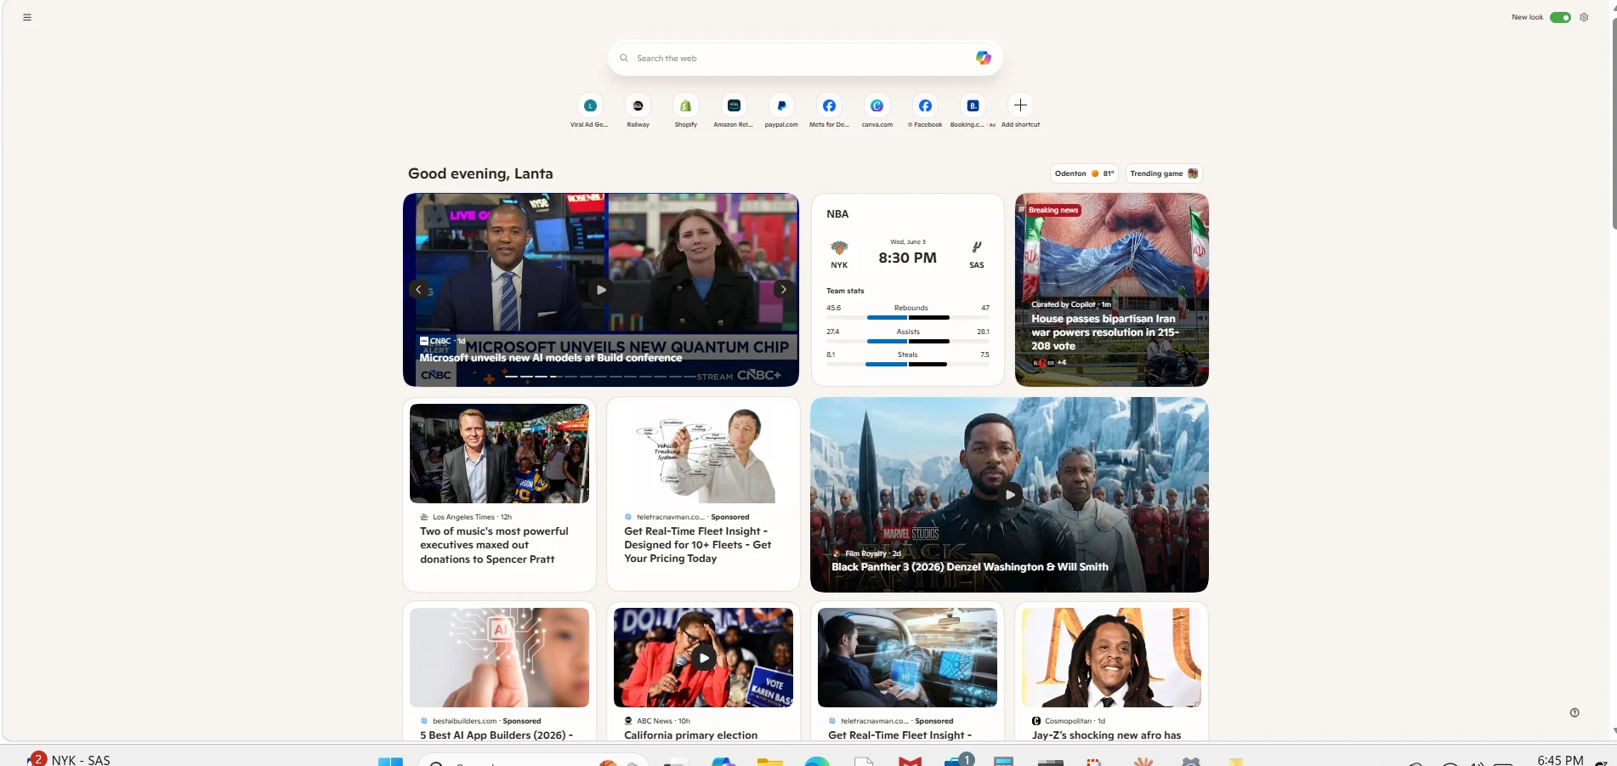Play the California primary election video
Image resolution: width=1617 pixels, height=766 pixels.
click(x=703, y=657)
